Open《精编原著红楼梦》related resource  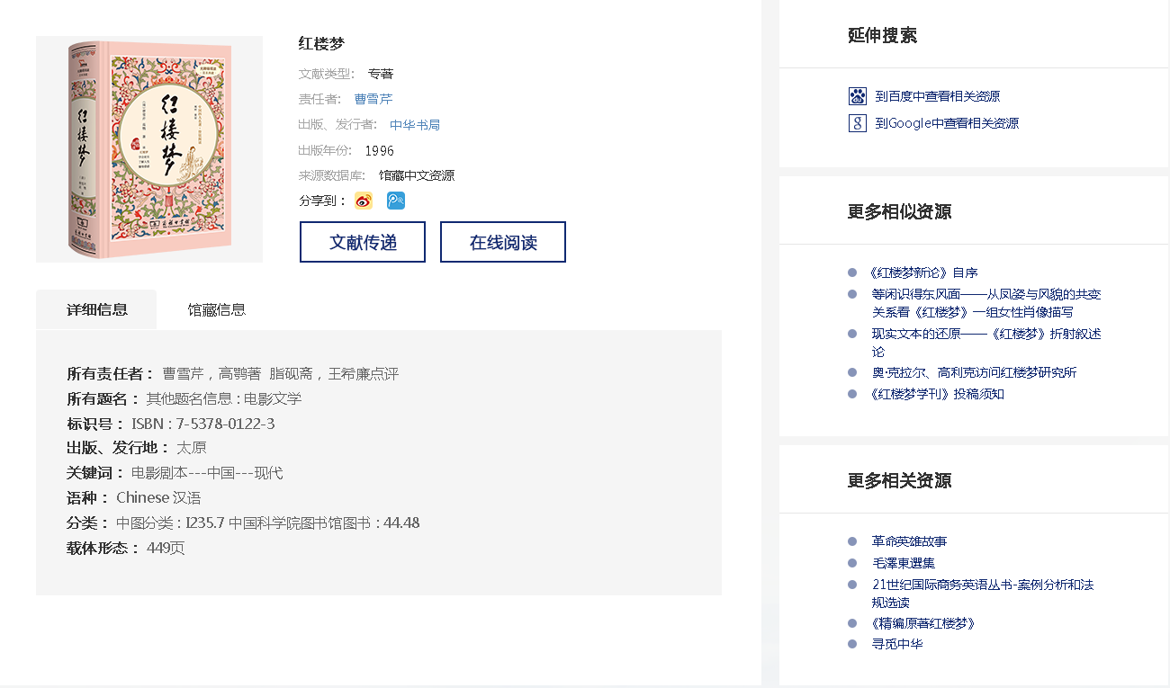point(923,623)
